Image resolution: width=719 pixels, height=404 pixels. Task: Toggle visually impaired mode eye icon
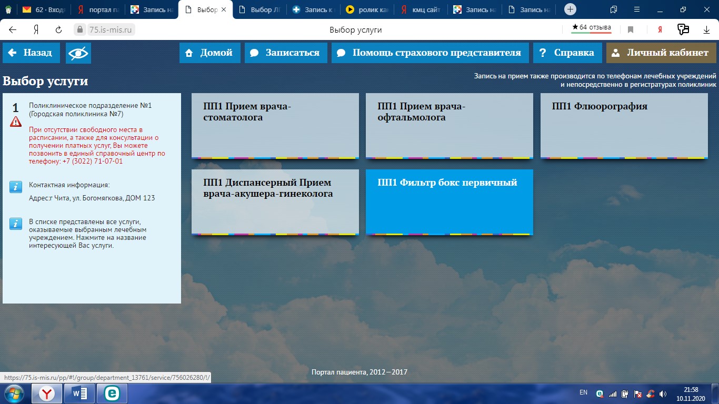(78, 53)
